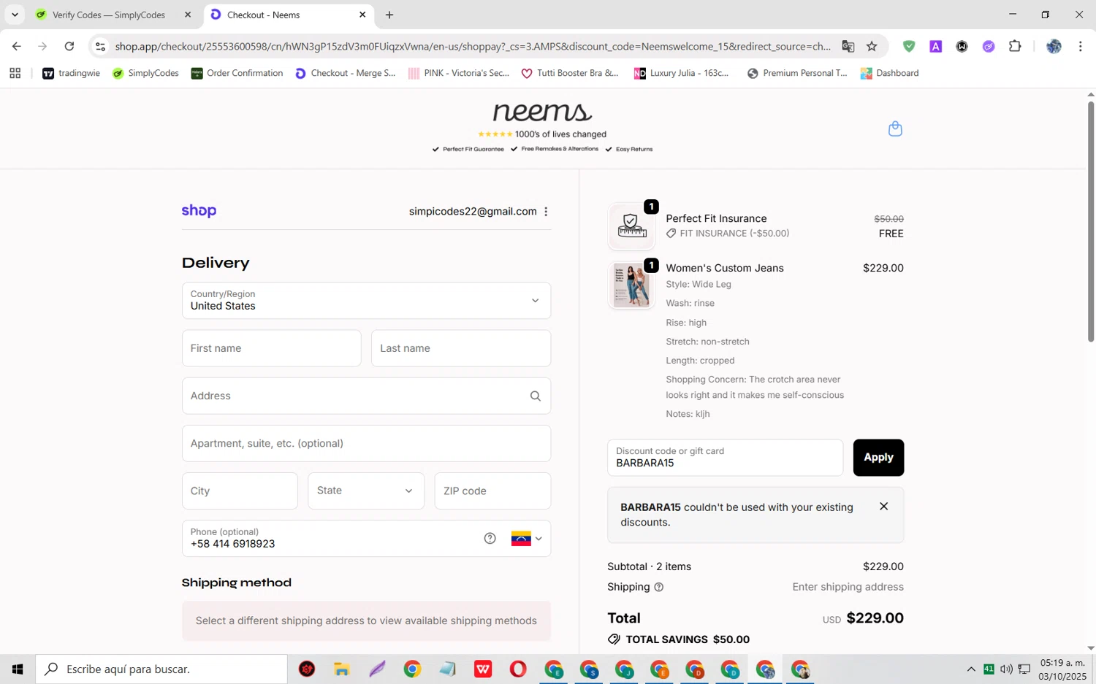Open the Checkout - Merge S... bookmark
Viewport: 1096px width, 684px height.
point(345,73)
